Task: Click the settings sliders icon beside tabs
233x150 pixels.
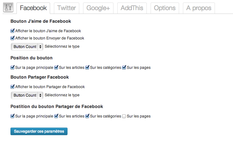Action: [x=8, y=8]
